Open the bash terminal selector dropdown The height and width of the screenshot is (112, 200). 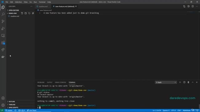(x=166, y=82)
